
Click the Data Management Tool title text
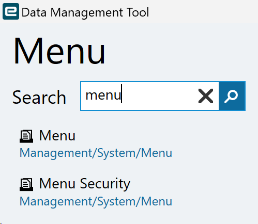85,12
